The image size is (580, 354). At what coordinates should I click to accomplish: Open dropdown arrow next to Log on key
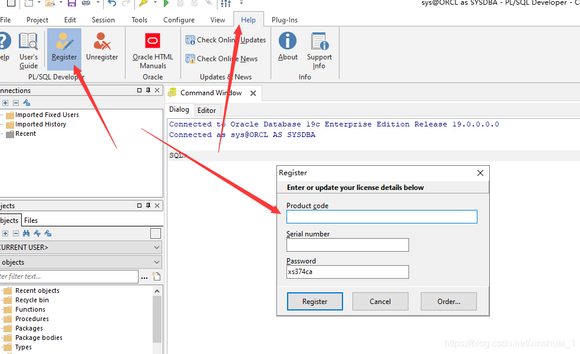tap(155, 2)
